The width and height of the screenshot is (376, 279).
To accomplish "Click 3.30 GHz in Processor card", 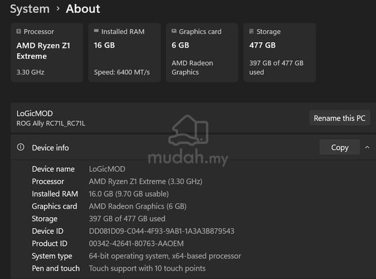I will pos(30,72).
